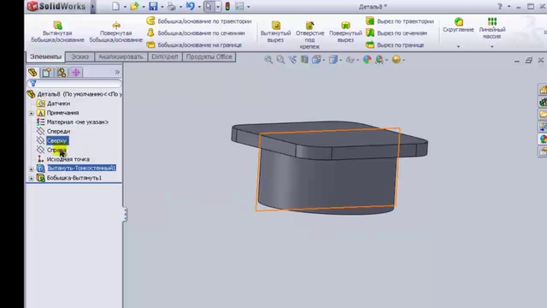Click the Previous View icon
The height and width of the screenshot is (308, 547).
pyautogui.click(x=292, y=60)
